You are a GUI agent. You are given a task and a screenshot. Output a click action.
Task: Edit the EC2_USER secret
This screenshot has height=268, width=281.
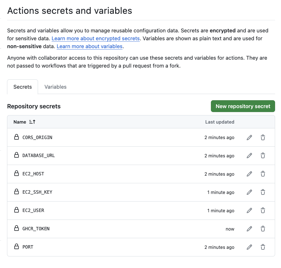pyautogui.click(x=249, y=211)
